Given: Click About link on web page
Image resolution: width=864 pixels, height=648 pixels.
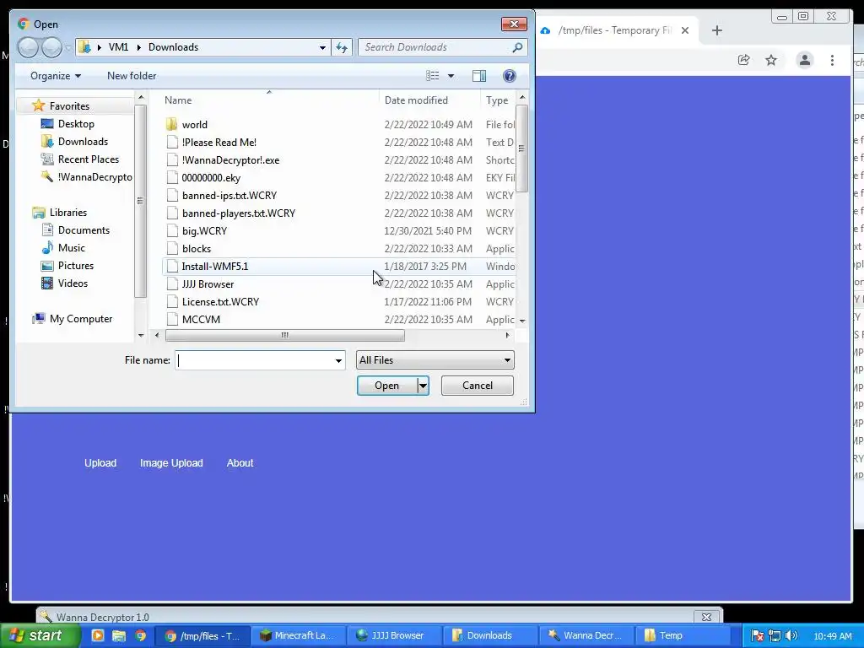Looking at the screenshot, I should pos(240,463).
